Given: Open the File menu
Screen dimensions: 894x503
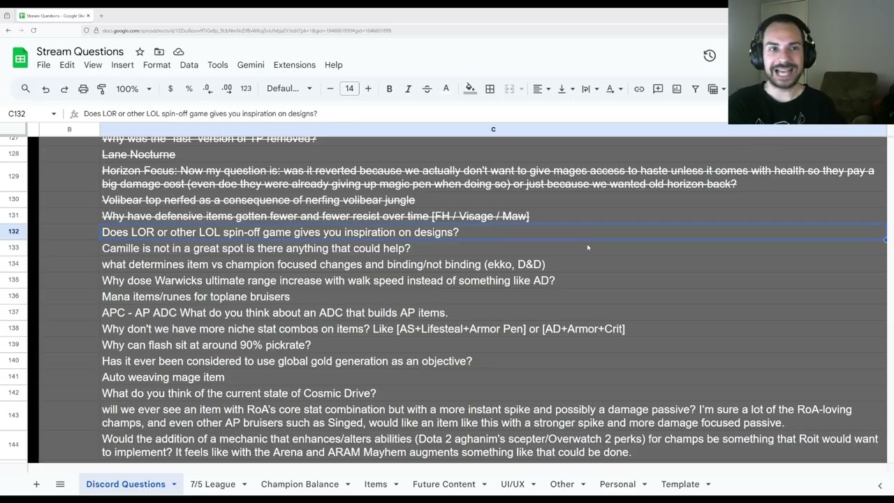Looking at the screenshot, I should [x=43, y=65].
